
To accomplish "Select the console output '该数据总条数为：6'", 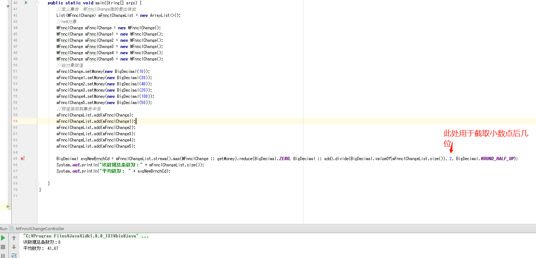I will click(x=42, y=242).
